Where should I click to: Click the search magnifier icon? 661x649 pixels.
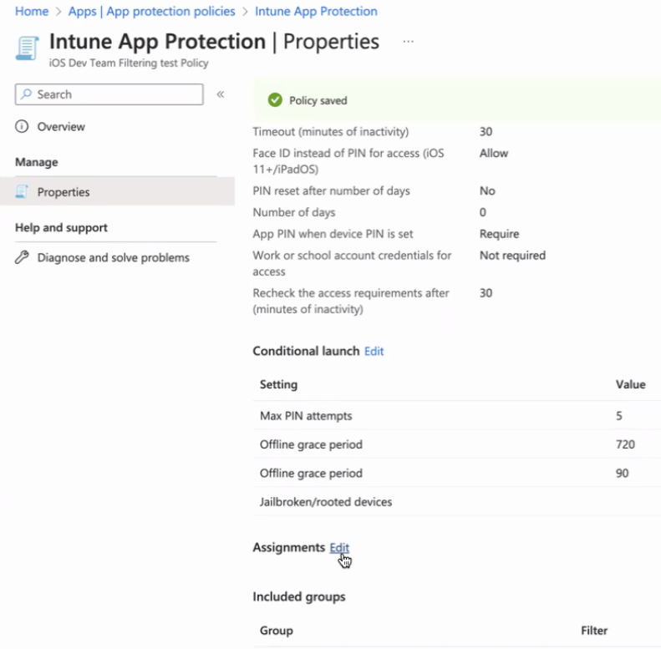(26, 94)
